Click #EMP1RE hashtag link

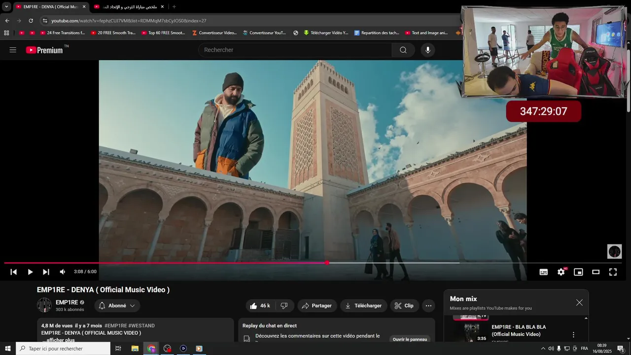coord(115,325)
